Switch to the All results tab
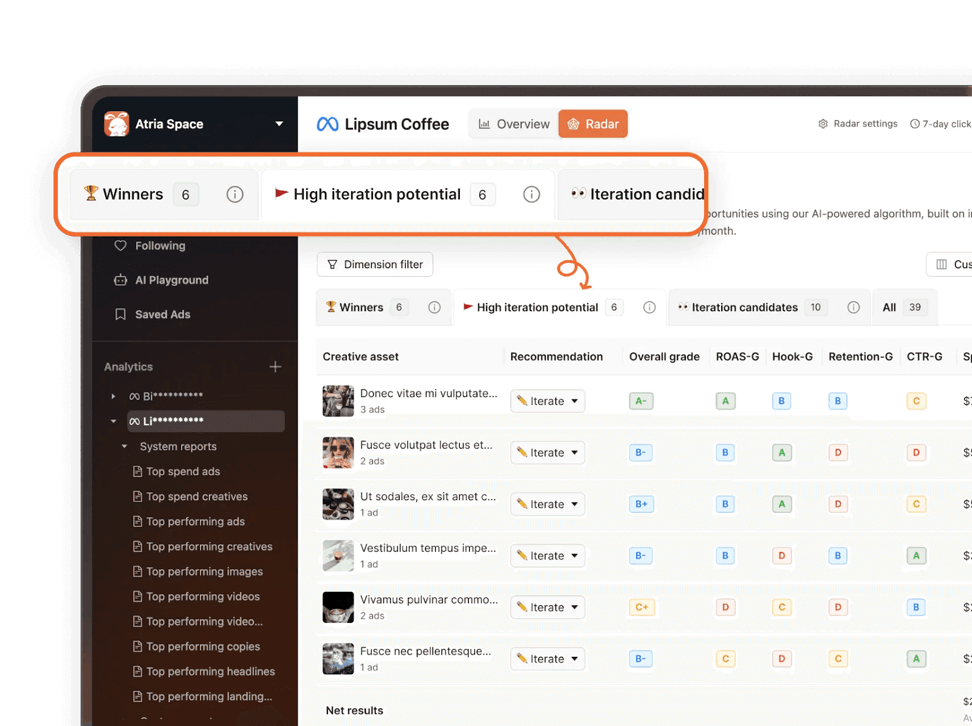Viewport: 972px width, 726px height. pos(902,307)
